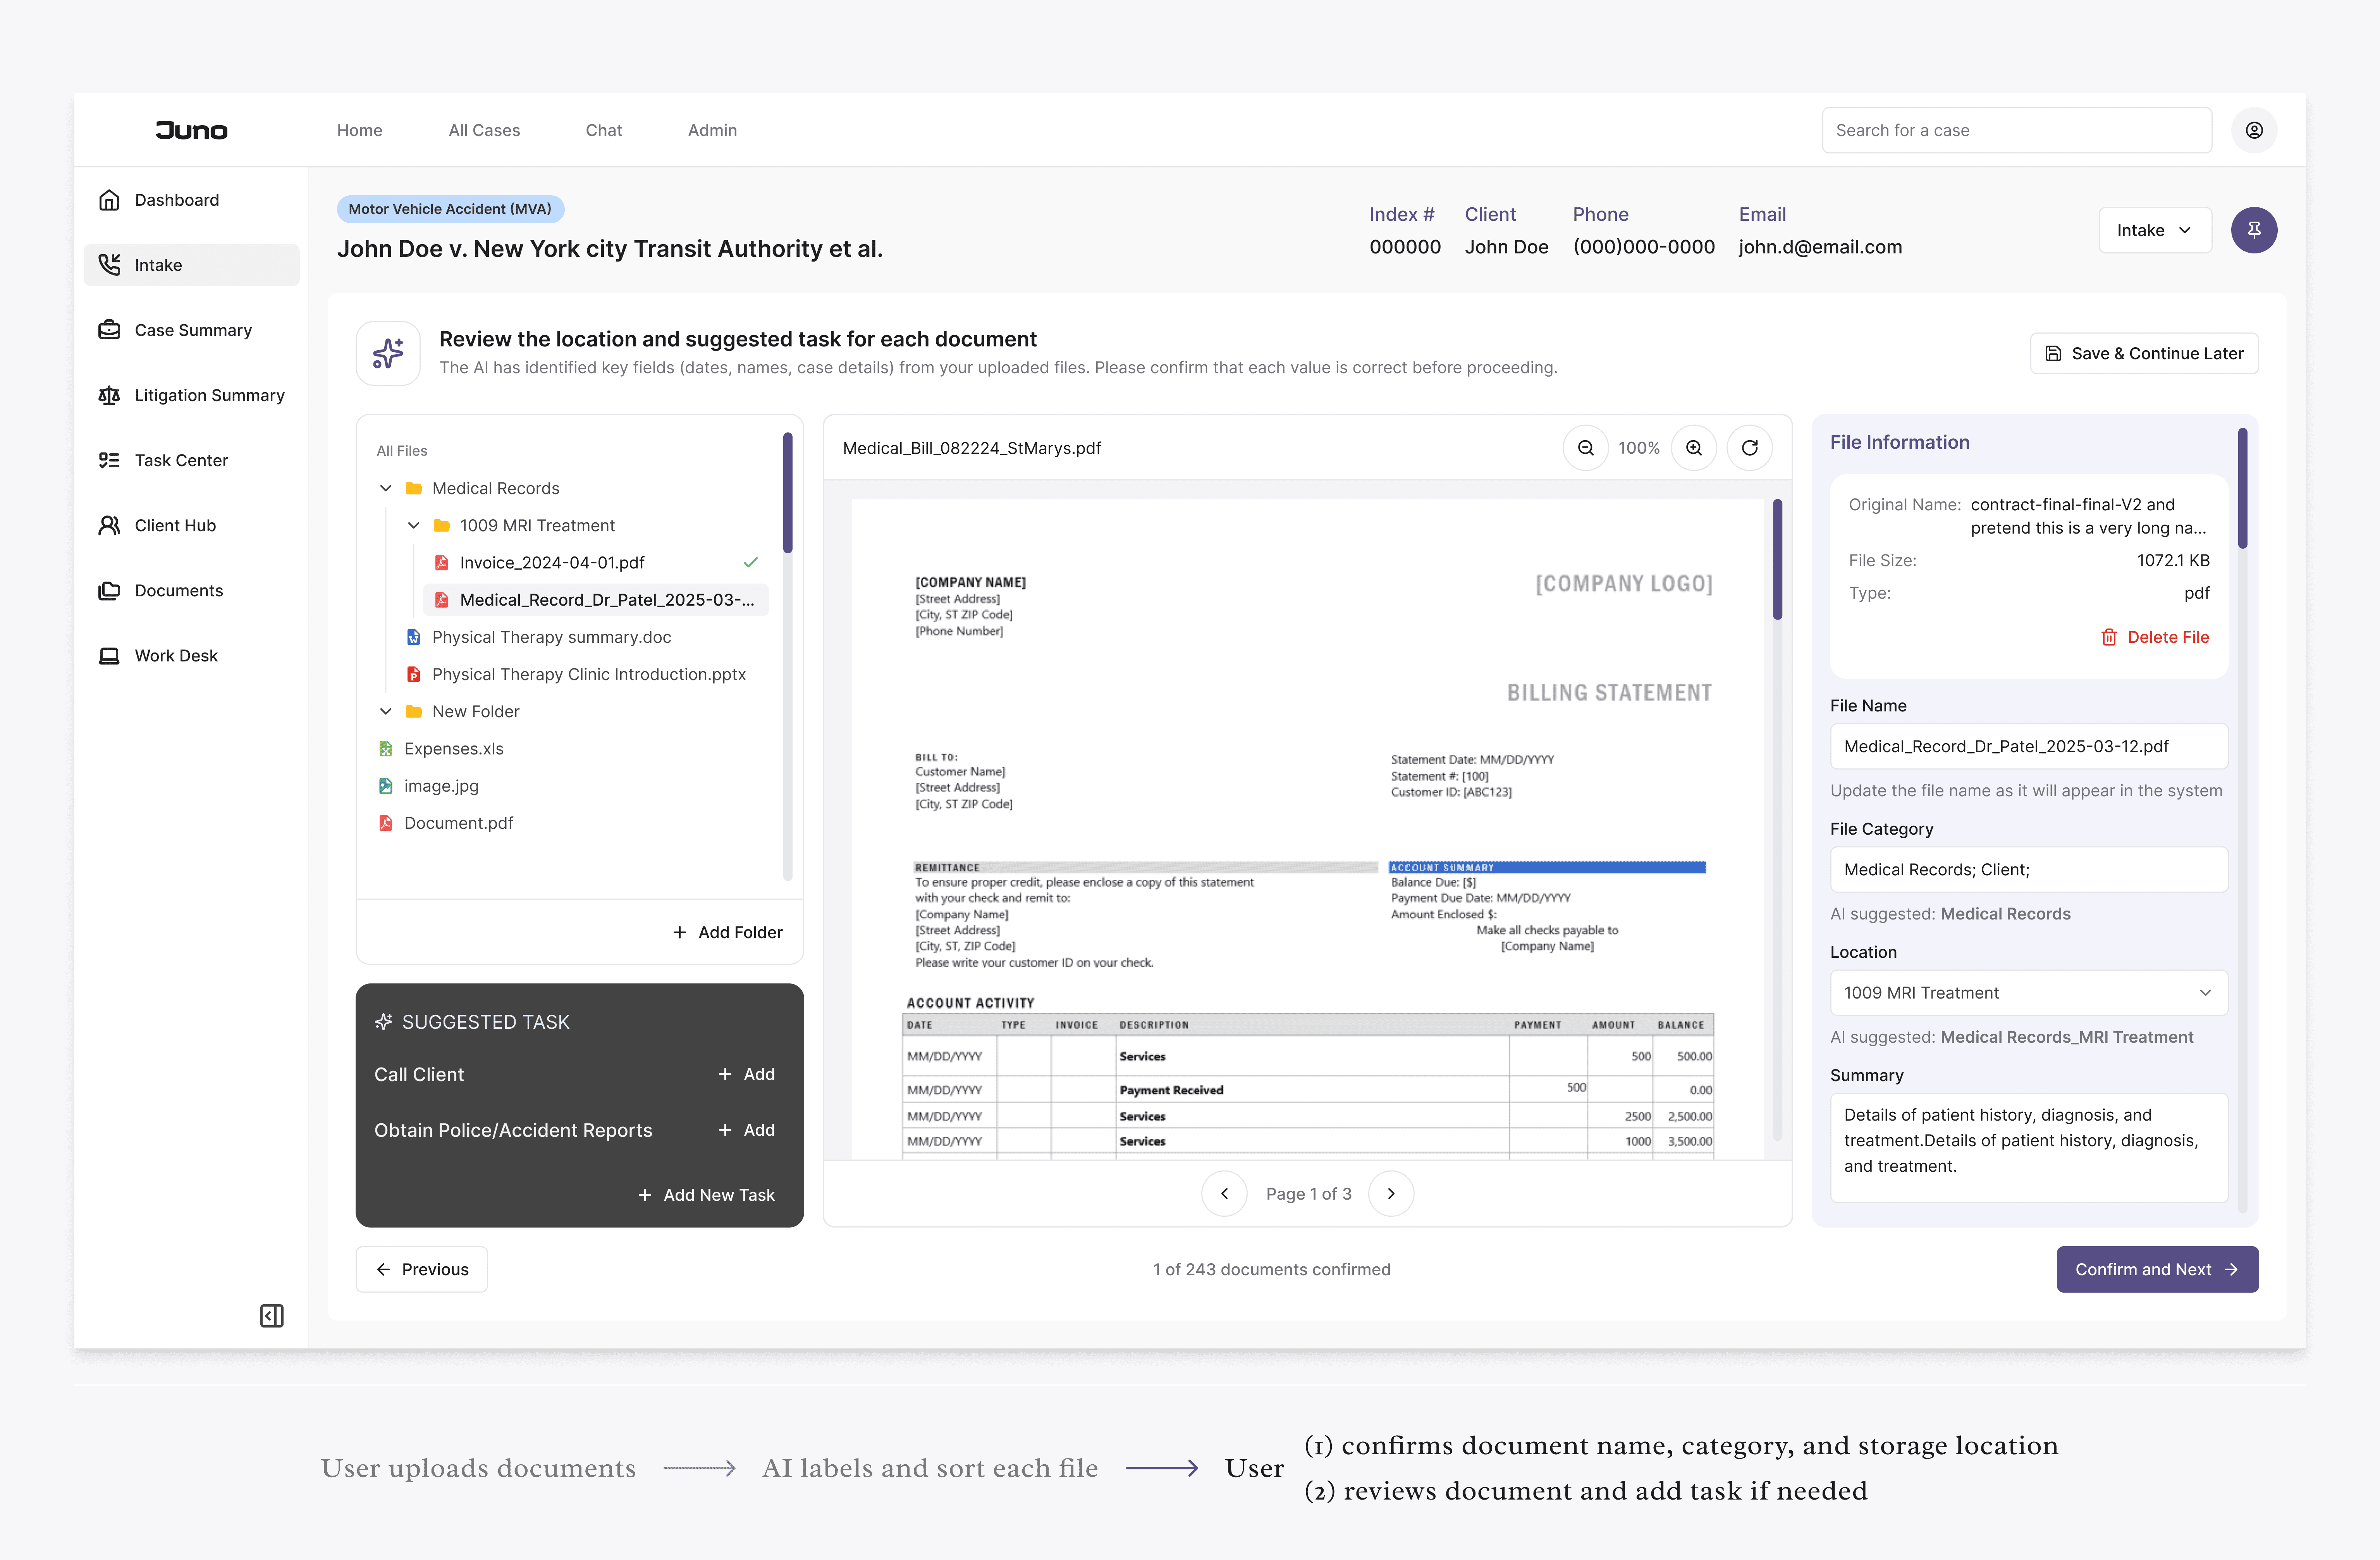
Task: Open All Cases in top navigation
Action: [x=484, y=130]
